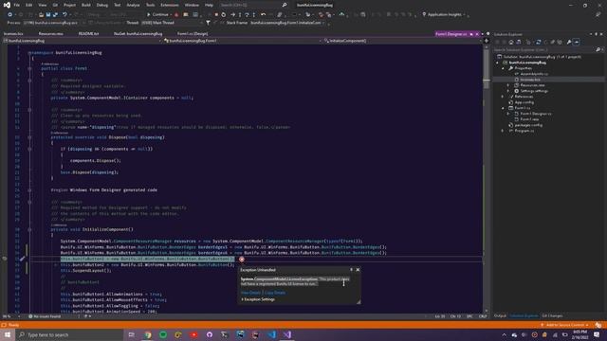Image resolution: width=607 pixels, height=341 pixels.
Task: Click the Step Out icon
Action: coord(254,15)
